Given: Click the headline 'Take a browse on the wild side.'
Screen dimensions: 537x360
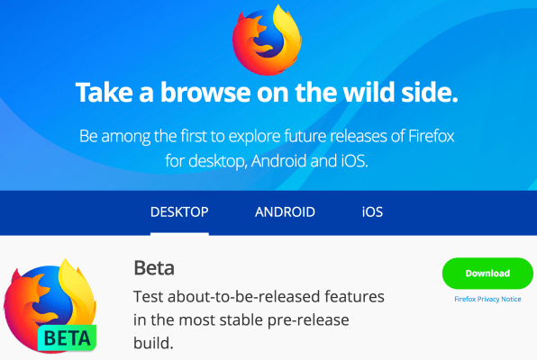Looking at the screenshot, I should coord(267,93).
